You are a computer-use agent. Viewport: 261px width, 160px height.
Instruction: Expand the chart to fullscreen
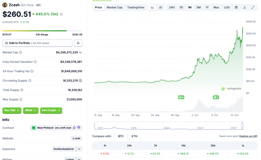253,7
